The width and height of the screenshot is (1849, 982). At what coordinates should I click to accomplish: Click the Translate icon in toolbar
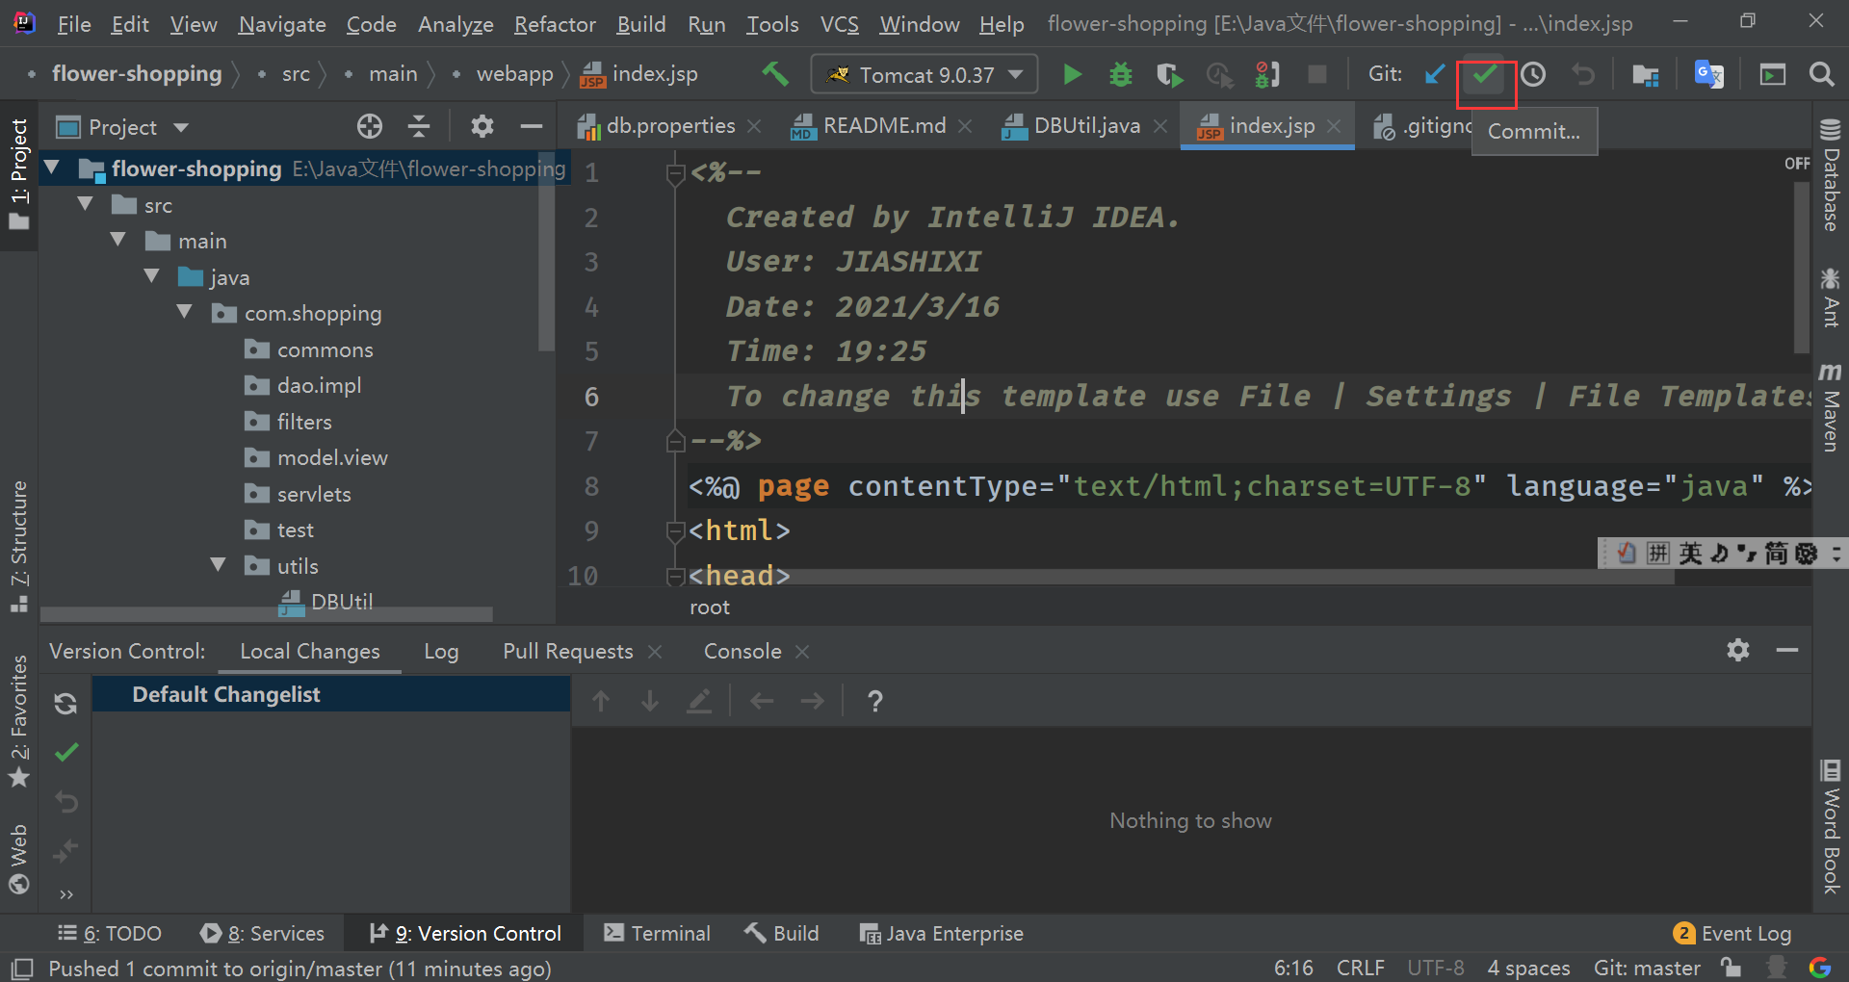(x=1709, y=74)
